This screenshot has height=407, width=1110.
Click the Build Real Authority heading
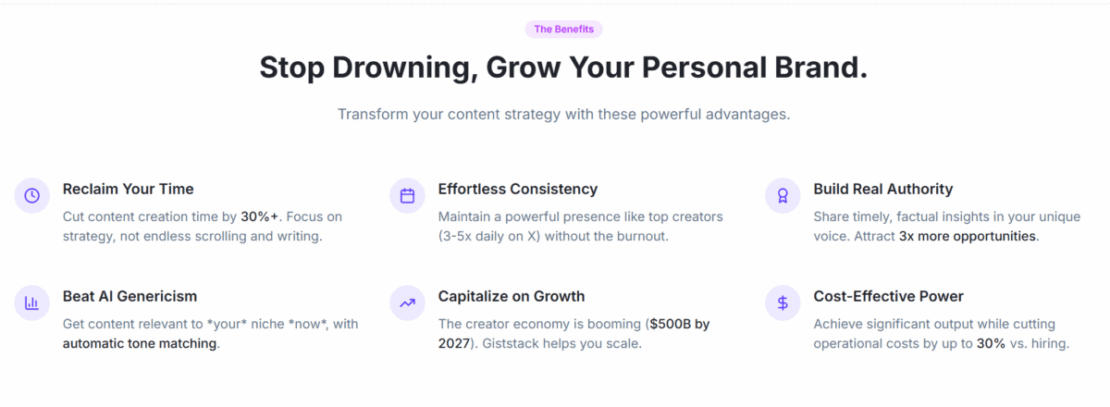882,189
